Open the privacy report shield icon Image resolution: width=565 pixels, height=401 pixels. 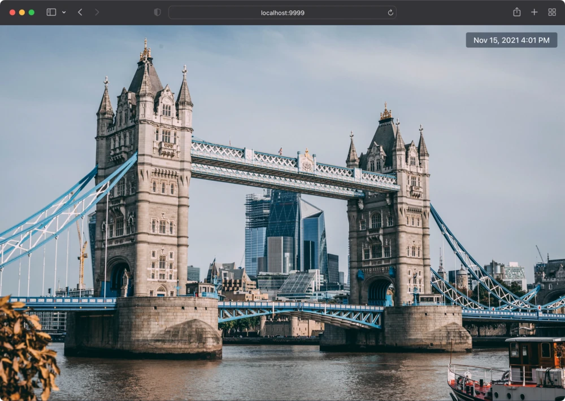[157, 12]
